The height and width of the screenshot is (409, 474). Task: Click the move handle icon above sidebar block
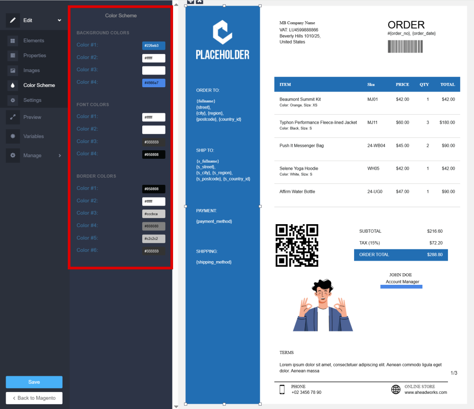pos(191,1)
